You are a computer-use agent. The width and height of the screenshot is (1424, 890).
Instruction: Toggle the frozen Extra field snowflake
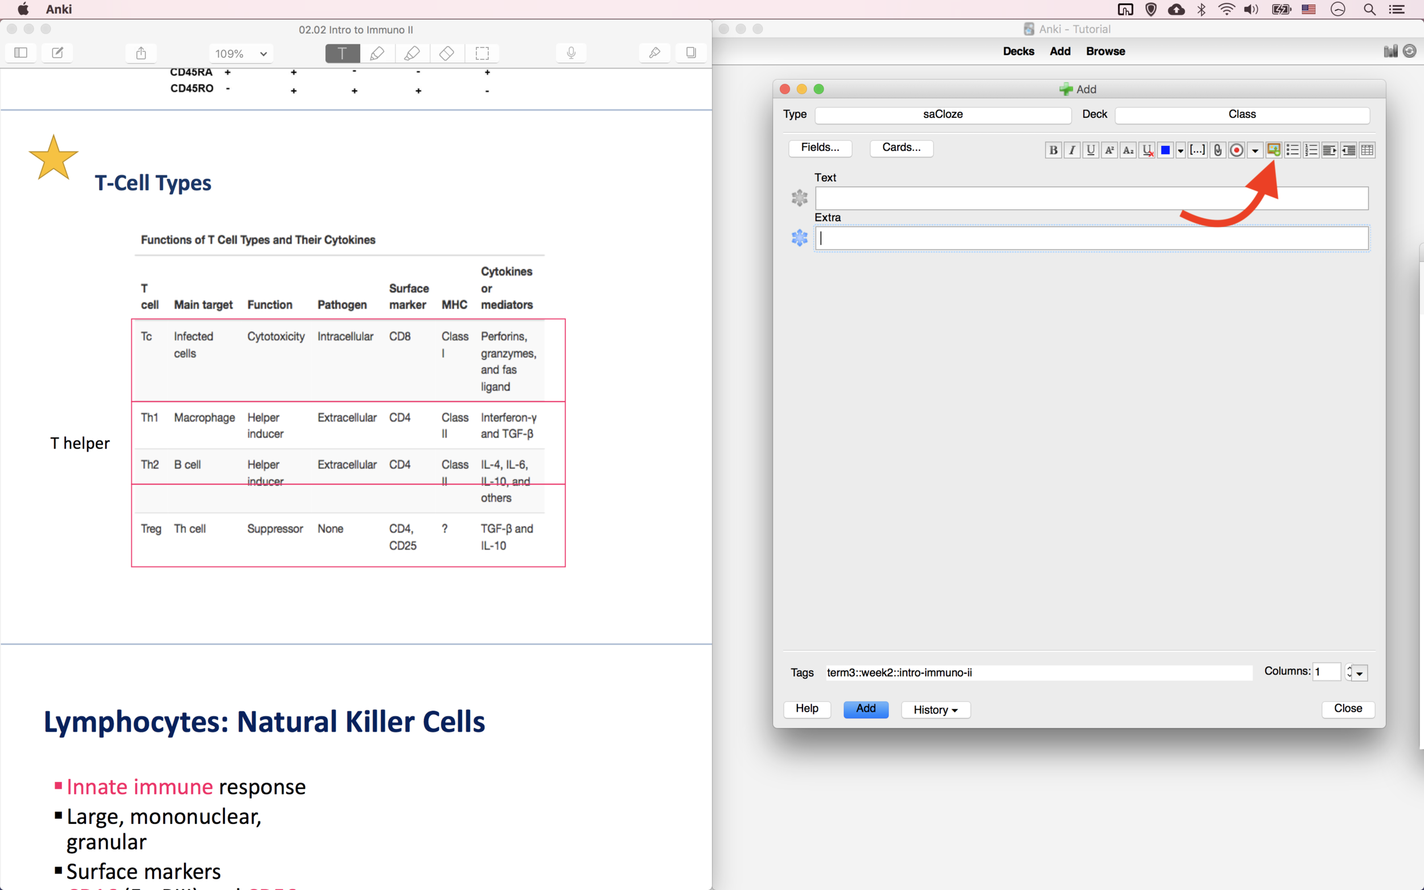[799, 238]
